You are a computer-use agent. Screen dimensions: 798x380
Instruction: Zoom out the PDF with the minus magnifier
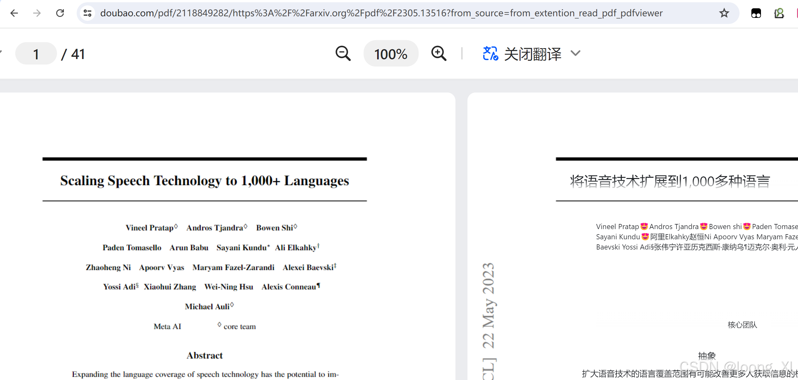coord(343,54)
